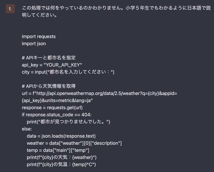Click the "import json" line
The image size is (214, 172).
[x=34, y=44]
